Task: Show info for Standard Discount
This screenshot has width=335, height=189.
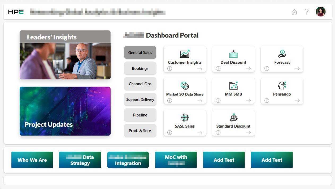Action: coord(218,132)
